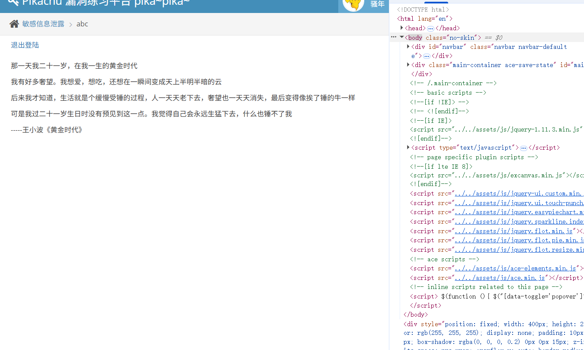The image size is (584, 350).
Task: Click the line starting 后来我才知道
Action: [x=183, y=98]
